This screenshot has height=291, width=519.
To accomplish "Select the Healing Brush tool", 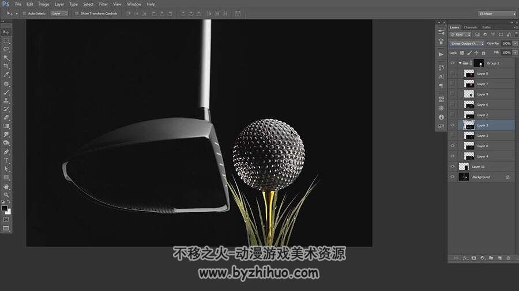I will [6, 84].
